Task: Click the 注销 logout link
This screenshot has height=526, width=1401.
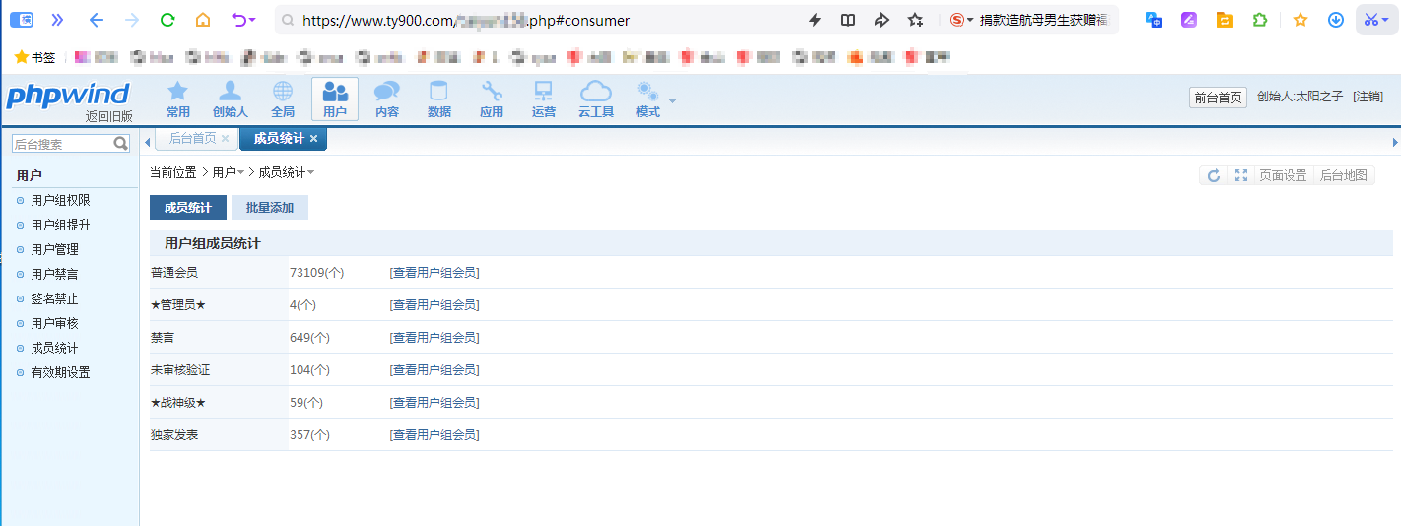Action: tap(1368, 97)
